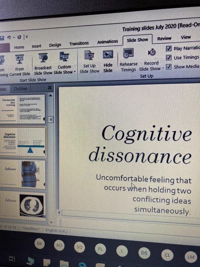Open the Review tab
This screenshot has height=267, width=200.
[x=164, y=38]
